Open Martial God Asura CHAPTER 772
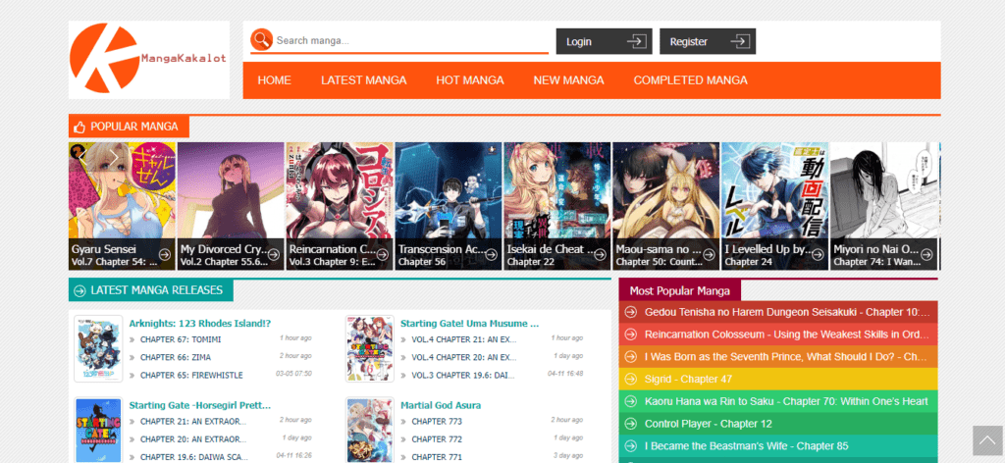The image size is (1005, 463). click(x=437, y=439)
